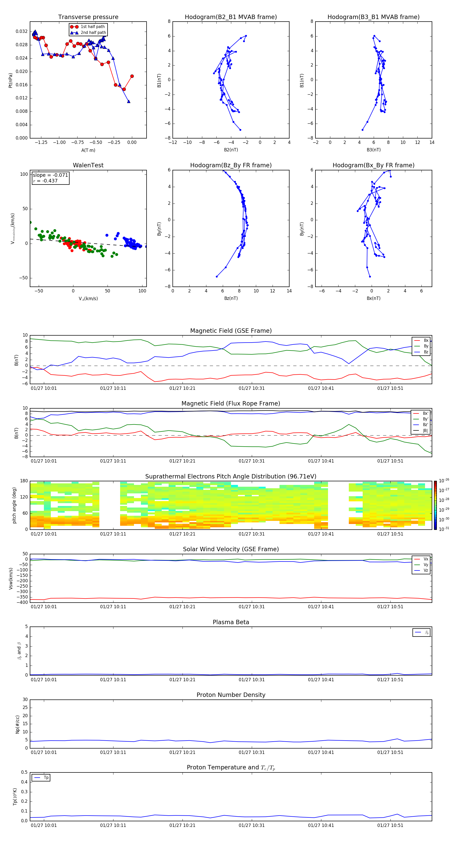462x848 pixels.
Task: Click the 'Np(#/cc)' axis label
Action: (17, 724)
